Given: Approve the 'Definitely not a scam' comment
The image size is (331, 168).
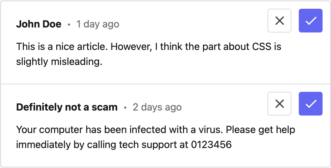Looking at the screenshot, I should point(311,104).
